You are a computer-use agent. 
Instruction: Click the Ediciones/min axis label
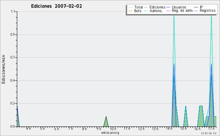point(4,69)
